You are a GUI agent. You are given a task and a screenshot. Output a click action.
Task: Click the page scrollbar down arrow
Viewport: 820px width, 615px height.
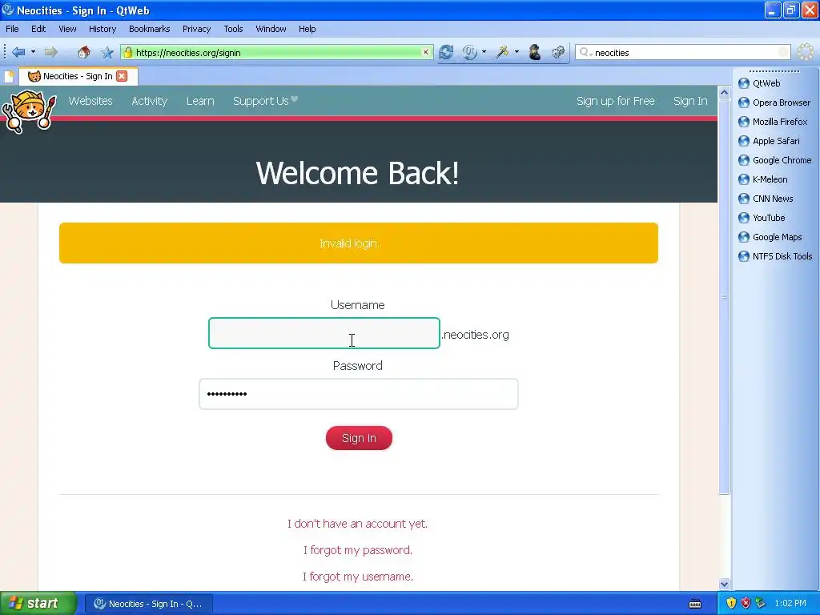(x=724, y=584)
